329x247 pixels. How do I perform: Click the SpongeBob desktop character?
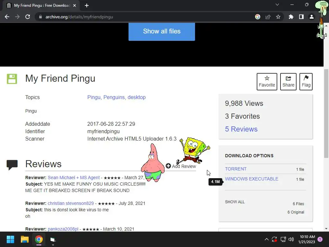(x=193, y=150)
